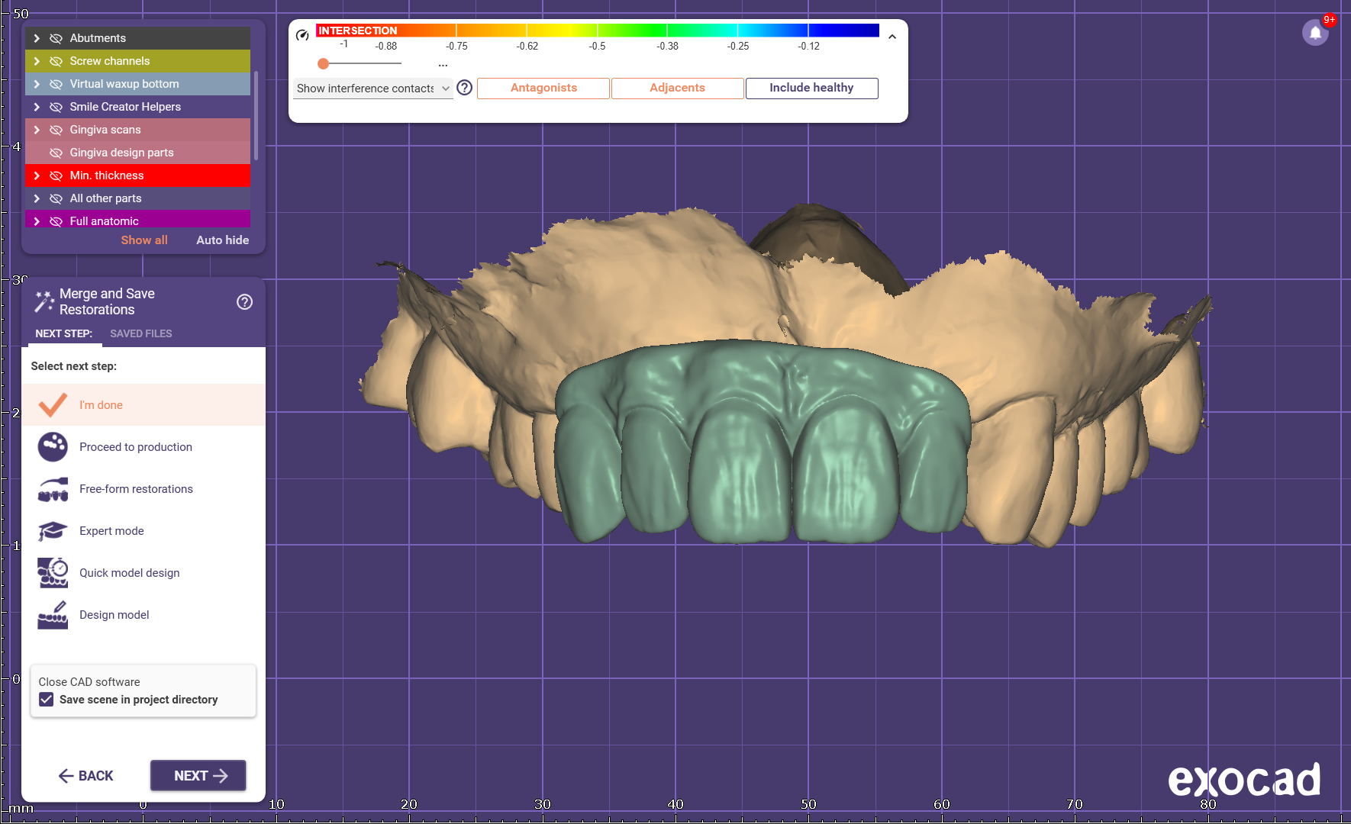Pick the Quick model design icon
Screen dimensions: 1351x824
pyautogui.click(x=53, y=573)
